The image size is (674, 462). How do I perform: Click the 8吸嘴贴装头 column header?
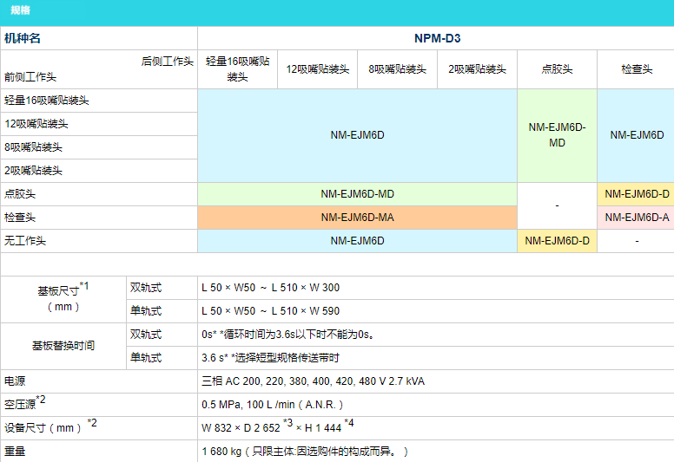(397, 69)
